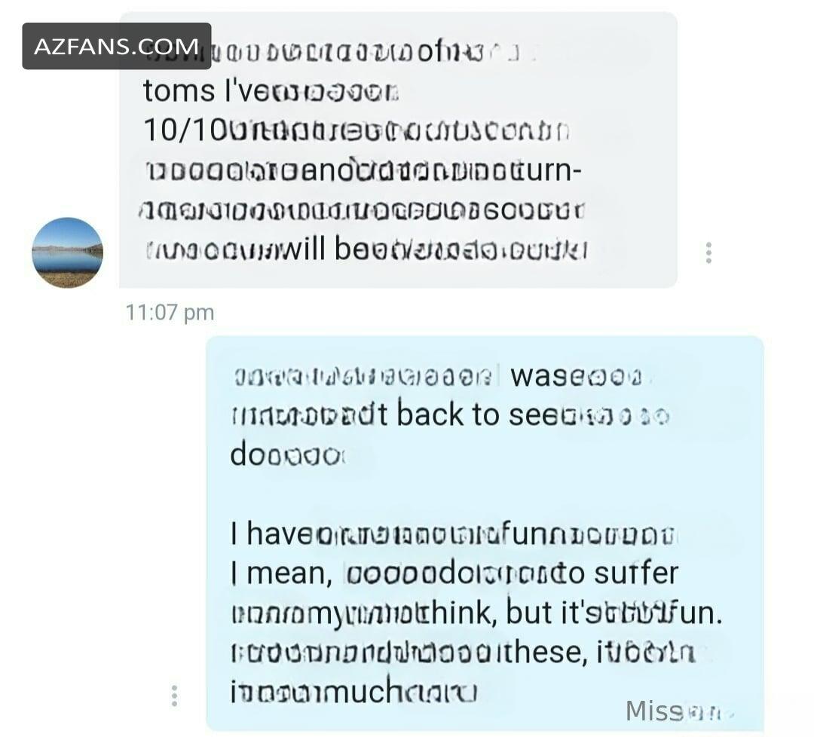Click the "I have" text in the sent message
The image size is (814, 737).
tap(272, 533)
